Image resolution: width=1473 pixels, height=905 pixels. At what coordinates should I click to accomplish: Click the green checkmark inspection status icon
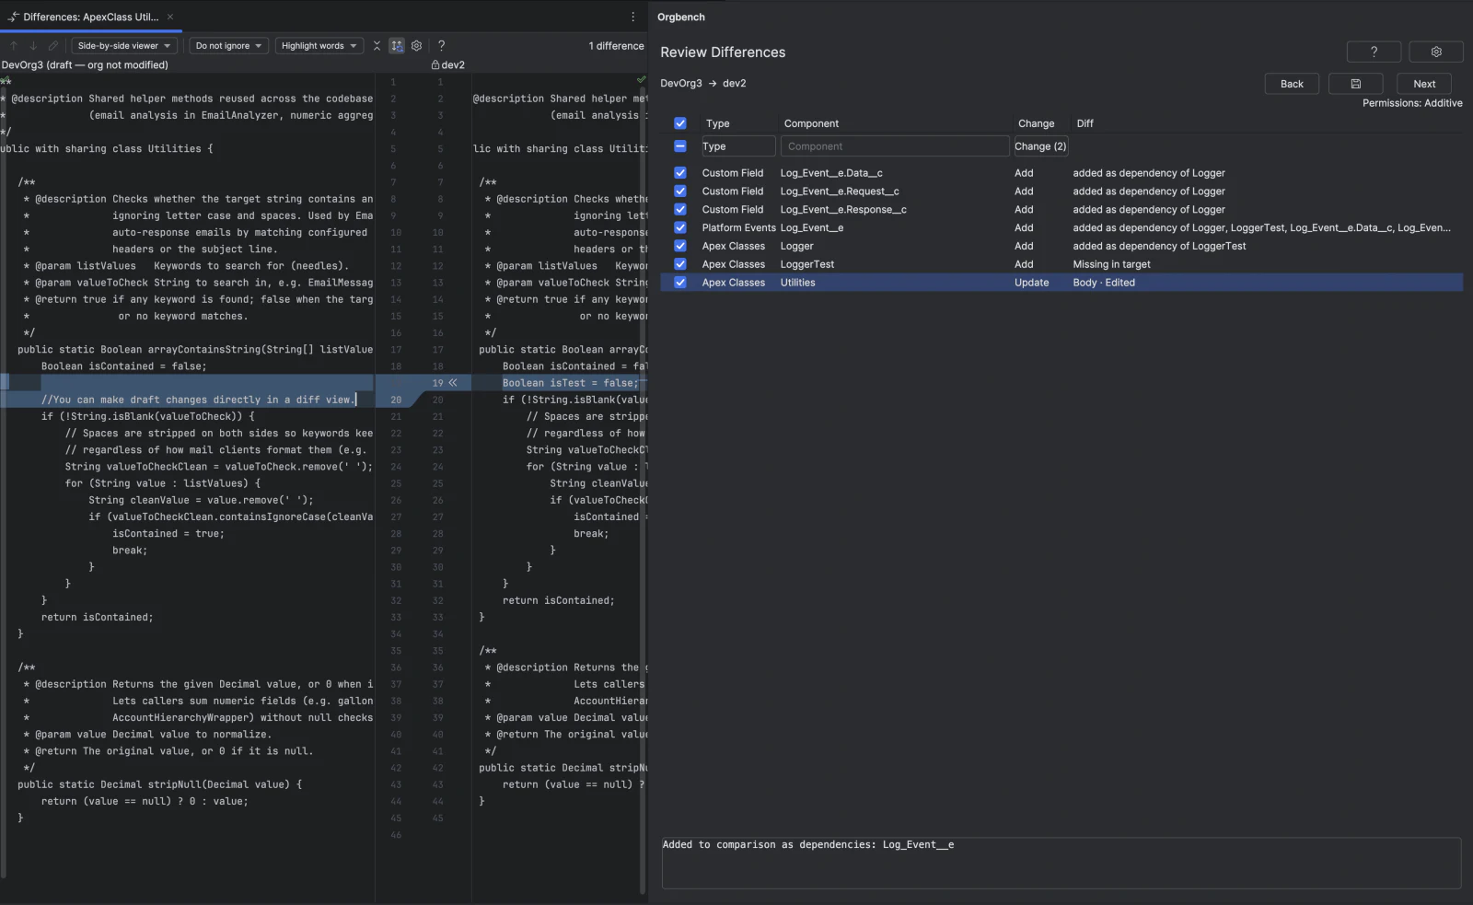point(641,80)
